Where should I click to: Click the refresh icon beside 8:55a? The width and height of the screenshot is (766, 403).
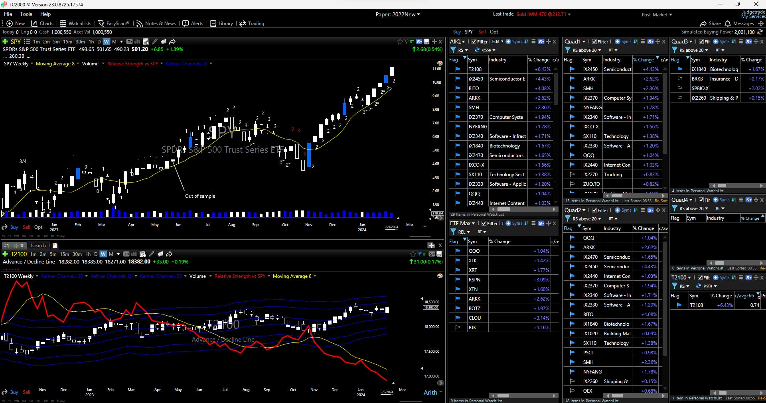point(477,50)
